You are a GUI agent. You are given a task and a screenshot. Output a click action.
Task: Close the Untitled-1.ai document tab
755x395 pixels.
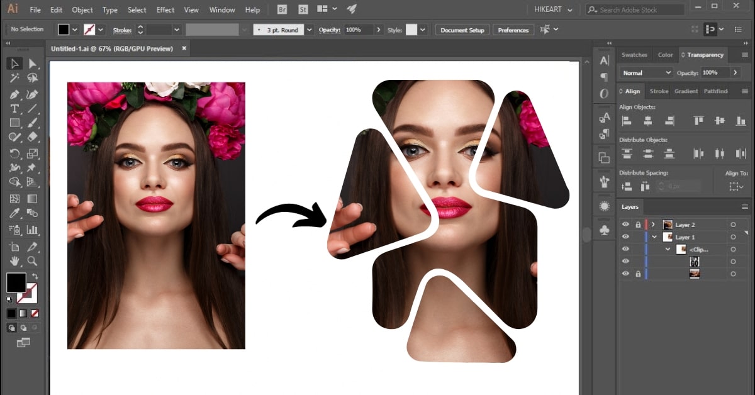(x=184, y=48)
